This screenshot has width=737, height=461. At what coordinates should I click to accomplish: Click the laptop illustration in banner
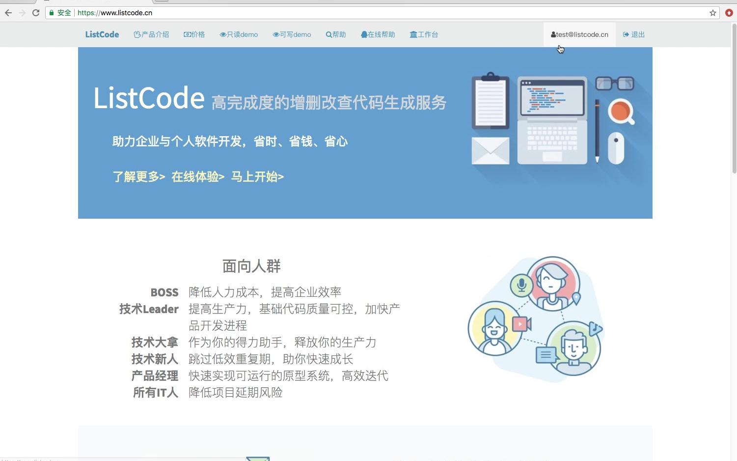pos(552,120)
